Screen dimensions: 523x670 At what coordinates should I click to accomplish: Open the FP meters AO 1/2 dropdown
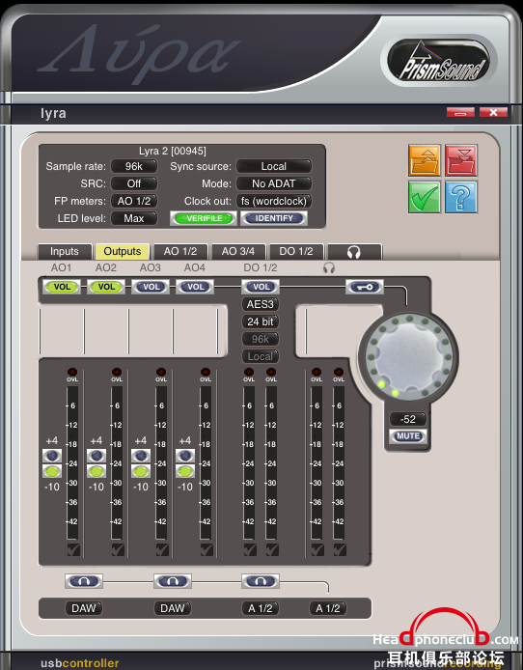pyautogui.click(x=134, y=201)
